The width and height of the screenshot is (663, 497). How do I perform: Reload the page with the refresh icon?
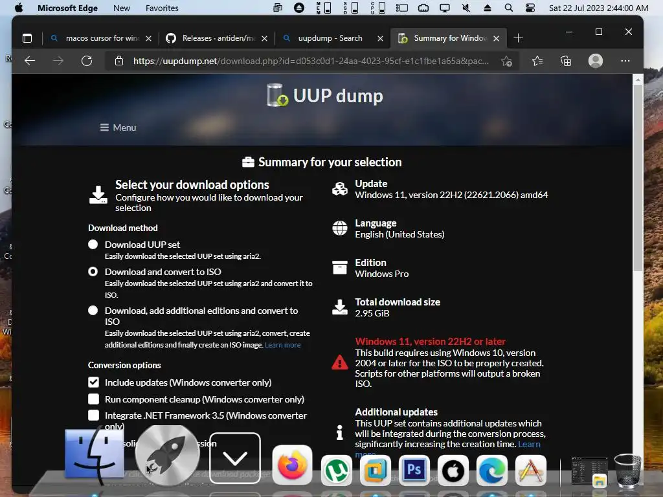tap(87, 61)
